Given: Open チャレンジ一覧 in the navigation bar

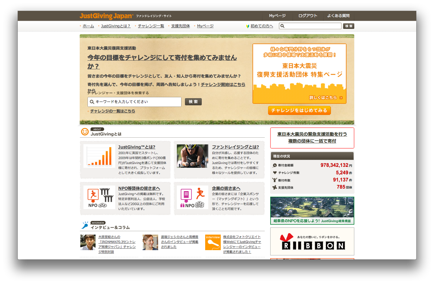Looking at the screenshot, I should pyautogui.click(x=151, y=26).
